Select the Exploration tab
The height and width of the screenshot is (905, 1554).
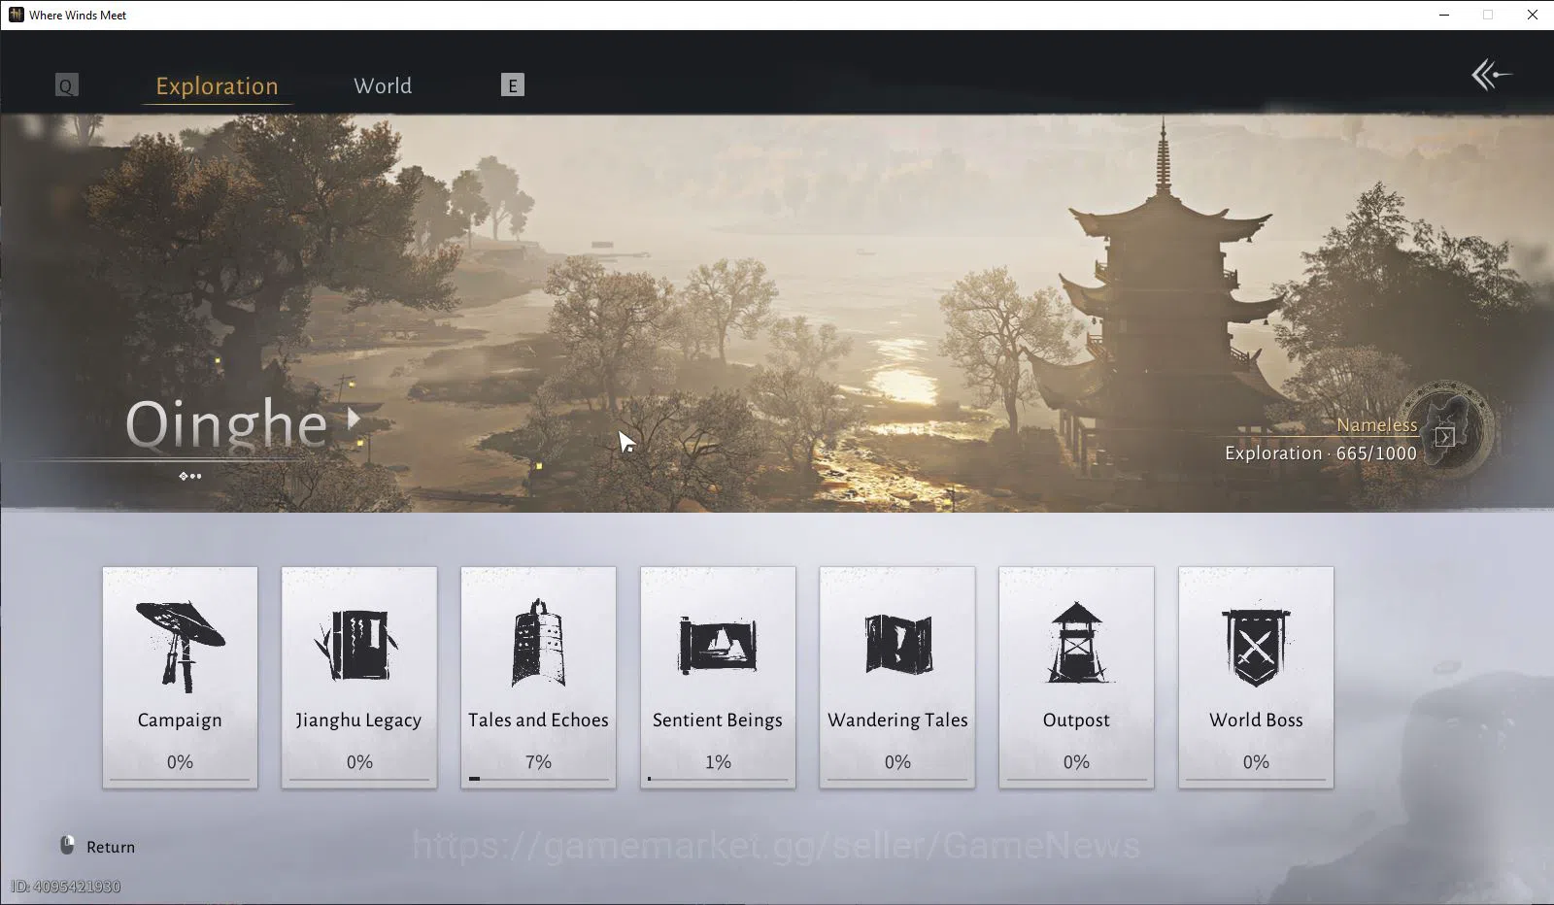tap(217, 86)
